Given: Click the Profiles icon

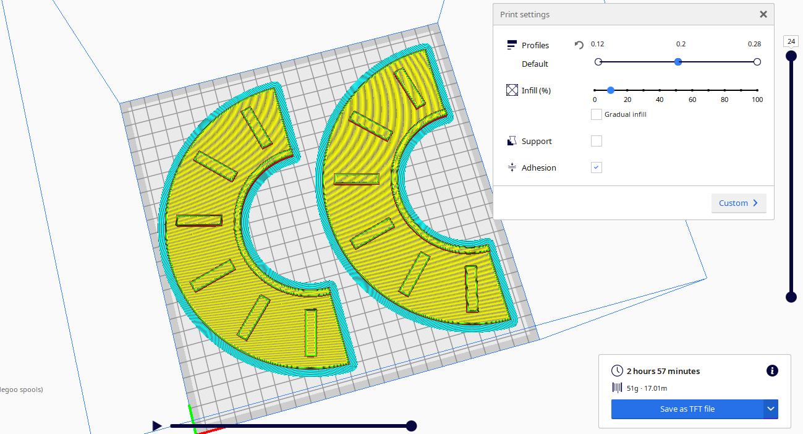Looking at the screenshot, I should (x=511, y=45).
